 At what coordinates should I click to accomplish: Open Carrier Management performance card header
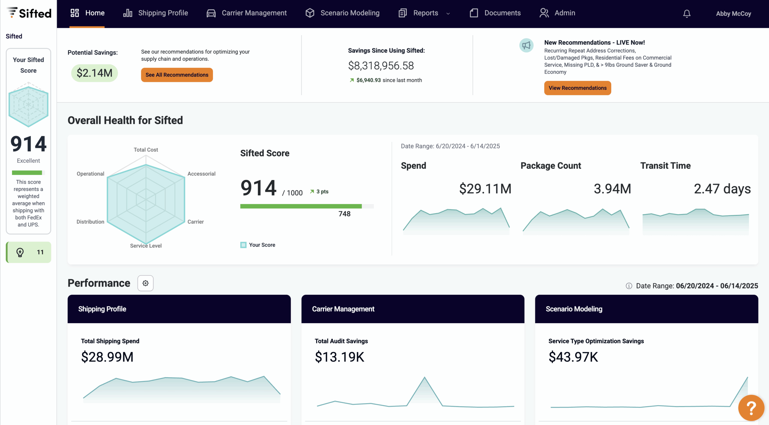point(413,309)
